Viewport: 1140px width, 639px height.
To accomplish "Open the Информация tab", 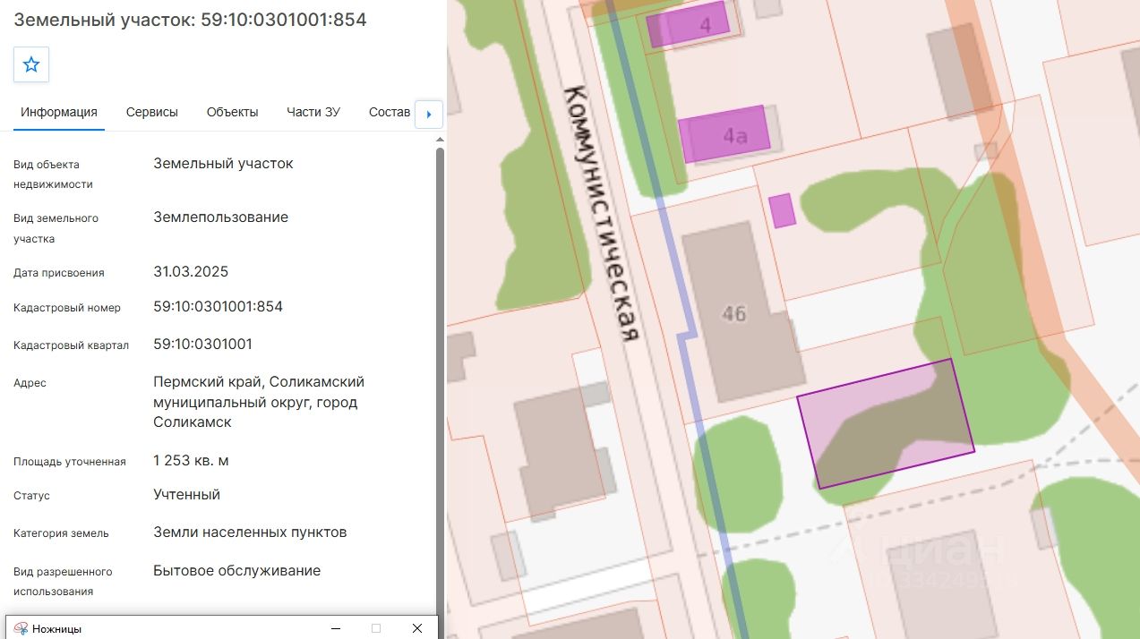I will pos(59,113).
